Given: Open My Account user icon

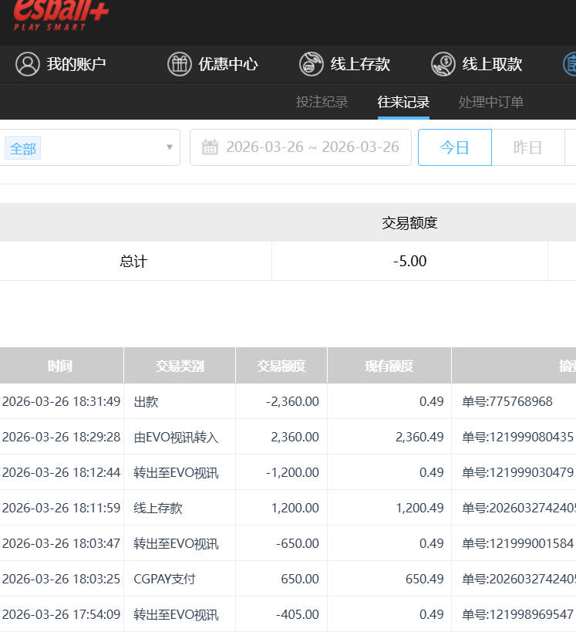Looking at the screenshot, I should tap(28, 64).
